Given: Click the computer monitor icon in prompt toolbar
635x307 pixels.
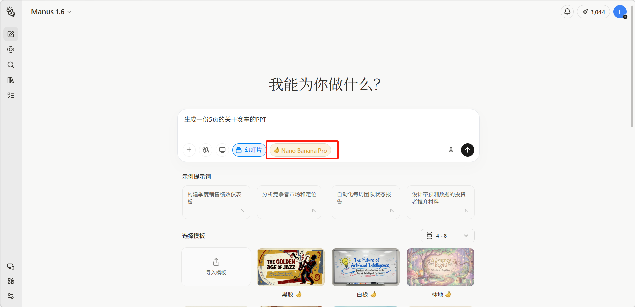Looking at the screenshot, I should [x=222, y=150].
